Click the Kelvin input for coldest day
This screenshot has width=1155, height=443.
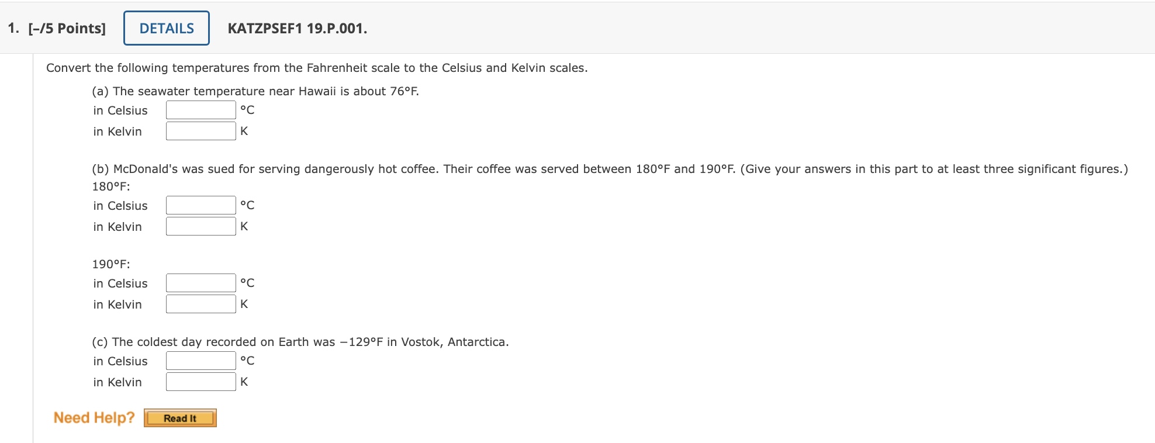click(200, 381)
